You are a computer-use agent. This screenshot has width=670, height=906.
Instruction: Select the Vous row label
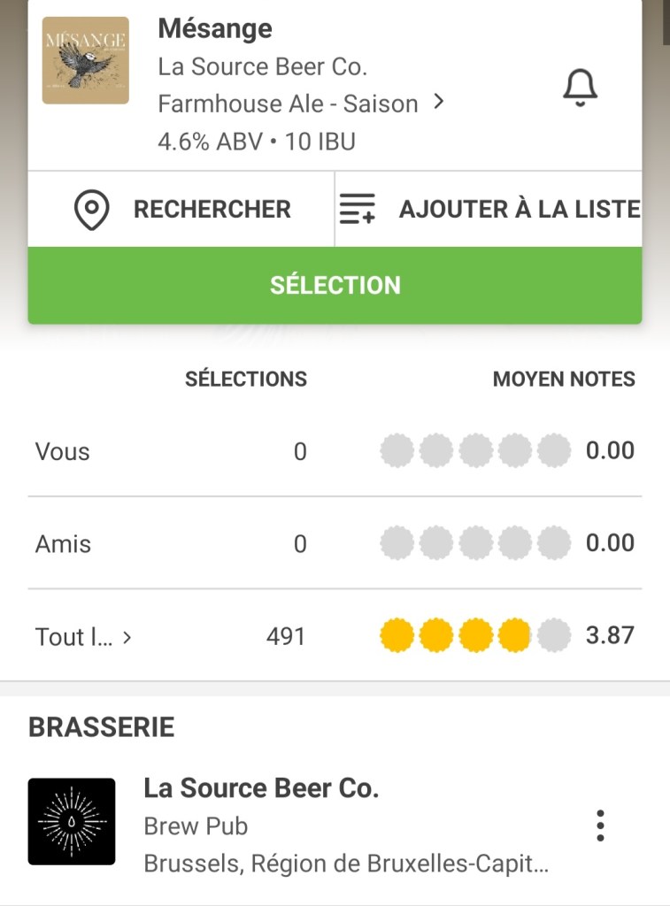click(x=63, y=452)
